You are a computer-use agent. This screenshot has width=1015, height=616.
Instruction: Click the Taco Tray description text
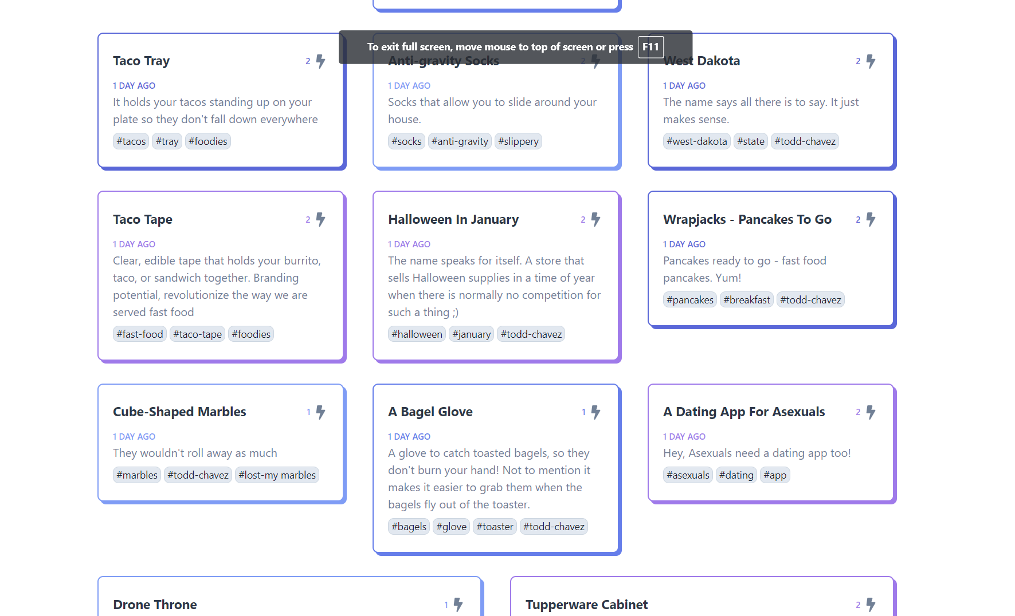[x=215, y=110]
